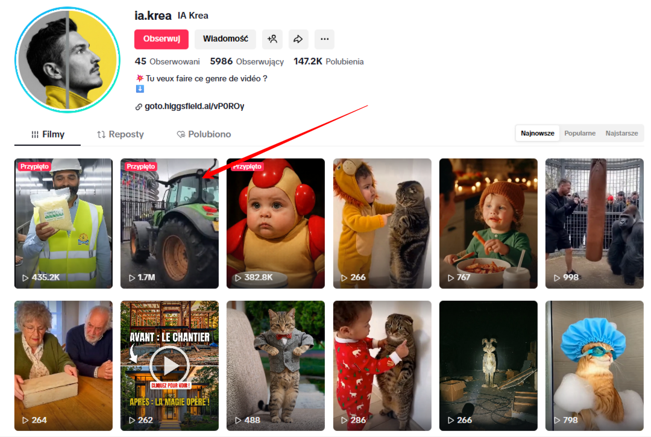Click the play circle on Avant Le Chantier thumbnail

click(169, 366)
